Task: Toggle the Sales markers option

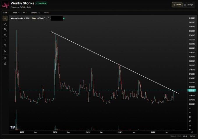Action: click(x=47, y=13)
